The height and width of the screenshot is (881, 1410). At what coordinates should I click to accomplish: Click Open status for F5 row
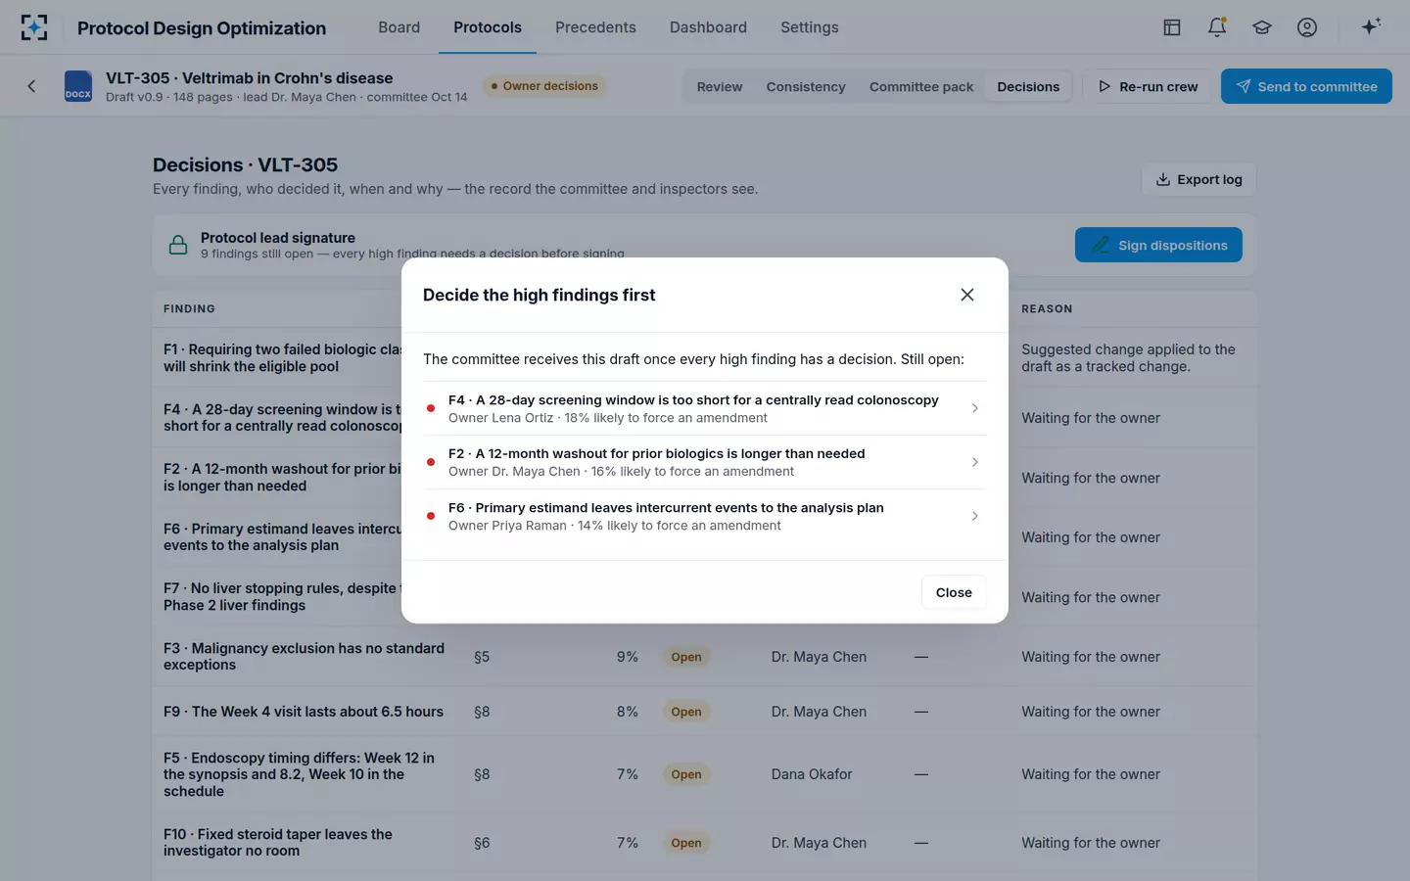(686, 774)
